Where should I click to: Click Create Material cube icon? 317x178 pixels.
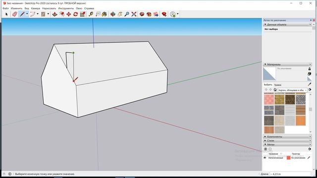(x=309, y=74)
